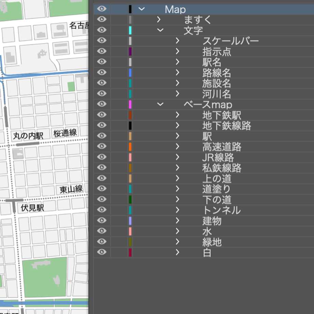The width and height of the screenshot is (314, 314).
Task: Toggle the eye icon for スケールバー layer
Action: coord(102,41)
